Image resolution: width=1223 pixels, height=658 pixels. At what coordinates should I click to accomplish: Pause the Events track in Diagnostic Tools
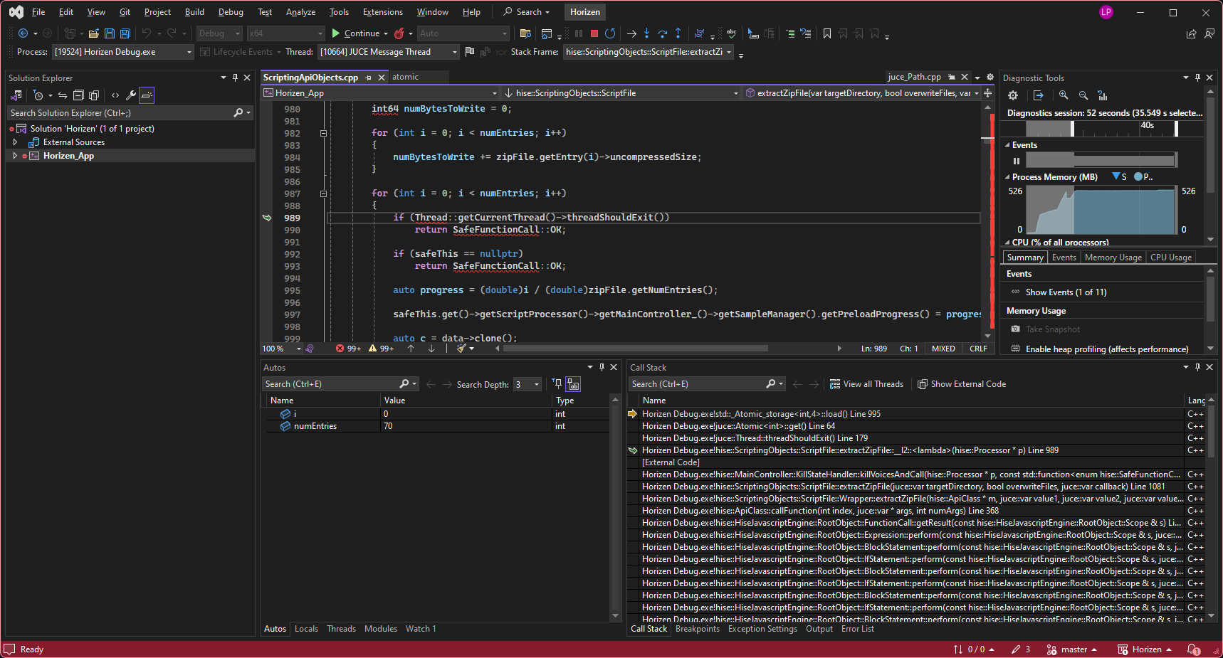point(1017,161)
